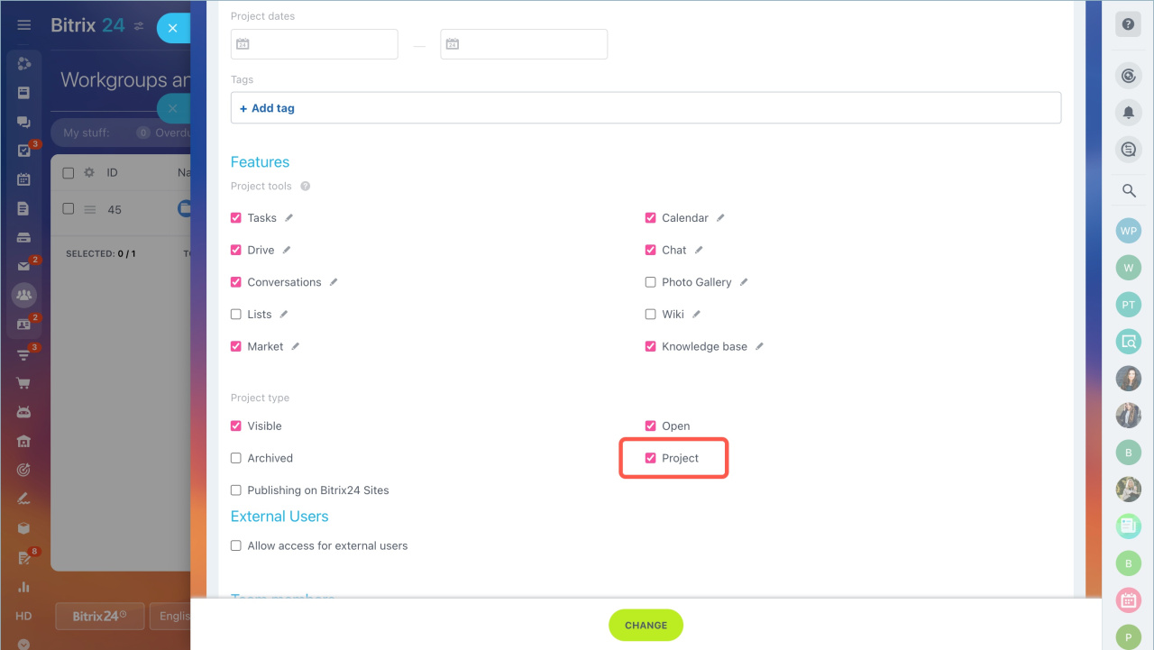Click pencil icon next to Calendar
This screenshot has width=1154, height=650.
[720, 218]
